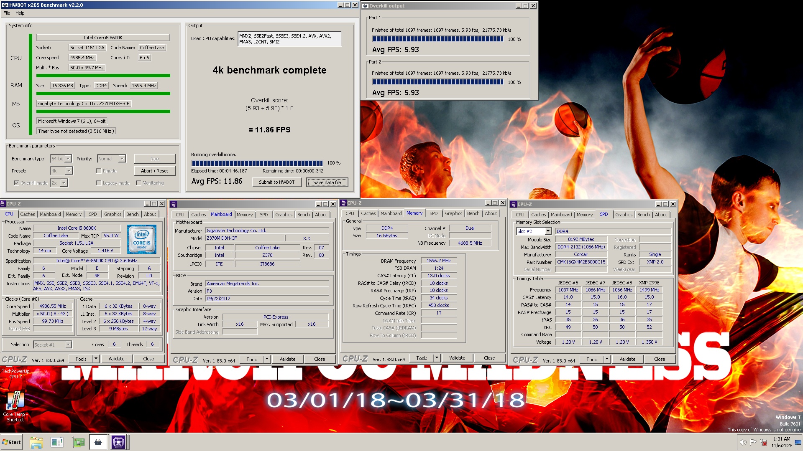Click the HWBOT x265 taskbar icon
Viewport: 803px width, 451px height.
98,442
